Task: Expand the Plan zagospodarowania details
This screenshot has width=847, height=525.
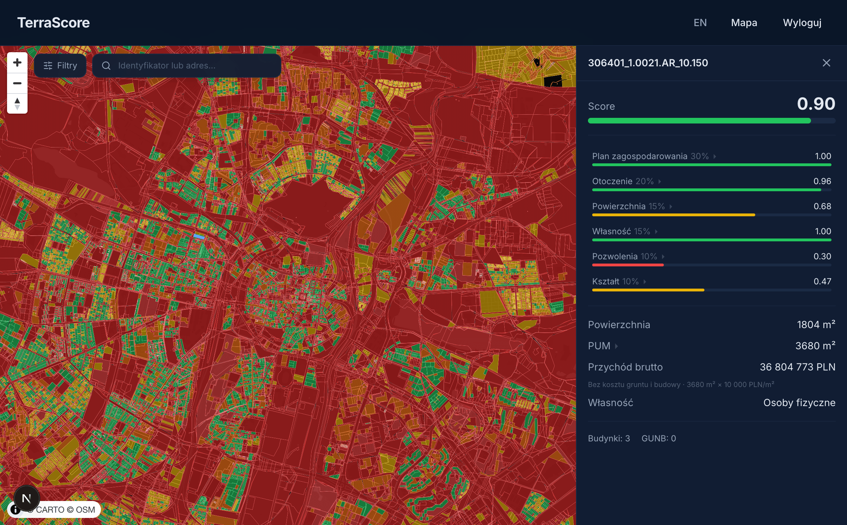Action: (x=715, y=156)
